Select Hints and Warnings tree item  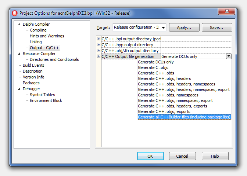(x=47, y=36)
